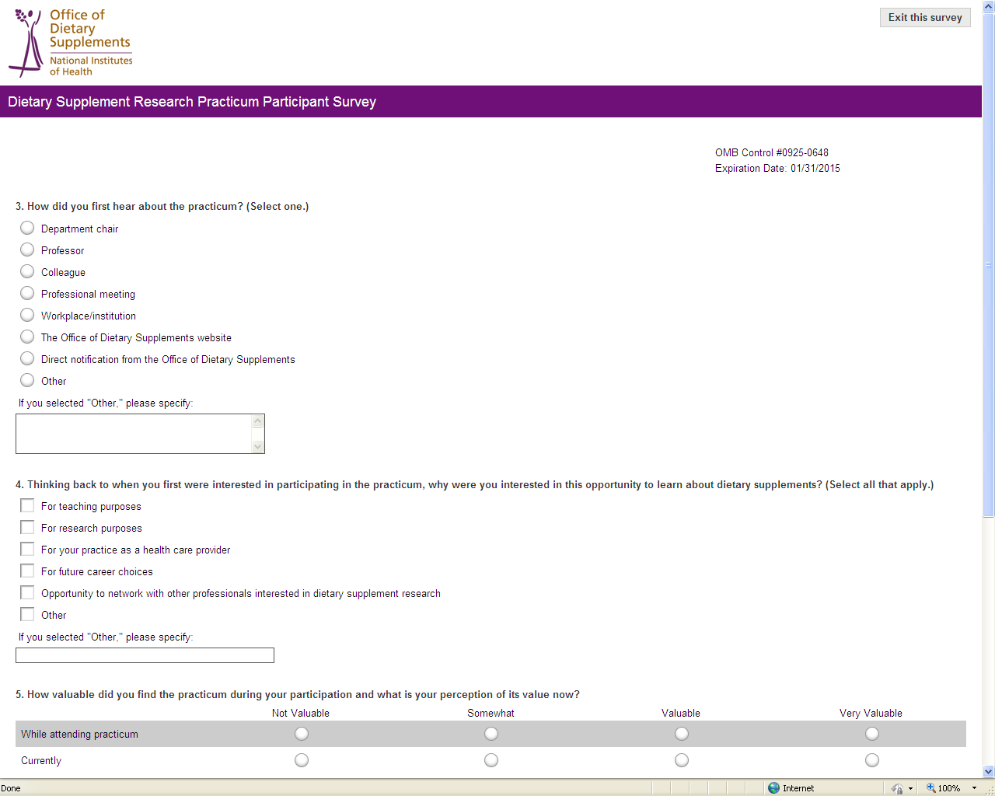This screenshot has height=796, width=995.
Task: Rate Currently as Very Valuable
Action: pos(872,760)
